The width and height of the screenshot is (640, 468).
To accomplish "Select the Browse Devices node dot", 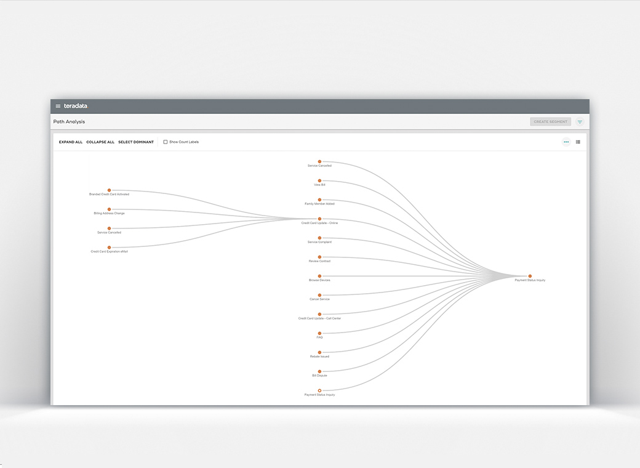I will 319,276.
